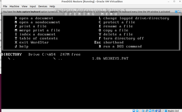
Task: Click the '247M free' disk space text
Action: (x=70, y=54)
